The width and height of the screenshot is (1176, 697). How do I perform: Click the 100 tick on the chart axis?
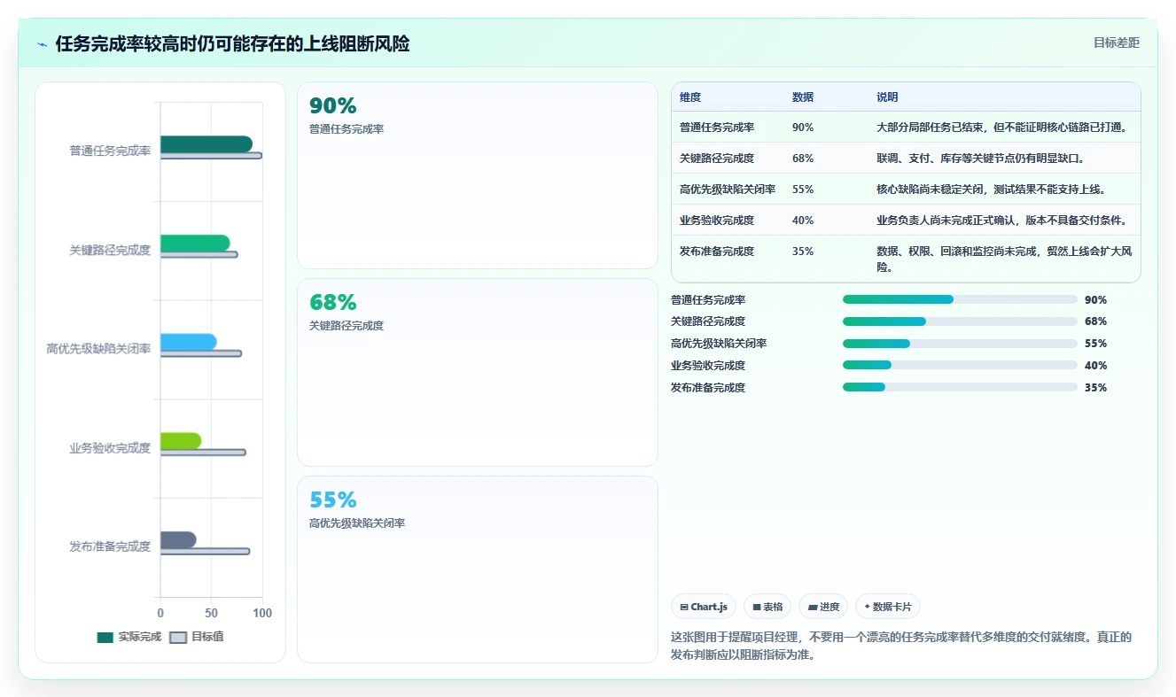click(x=262, y=613)
